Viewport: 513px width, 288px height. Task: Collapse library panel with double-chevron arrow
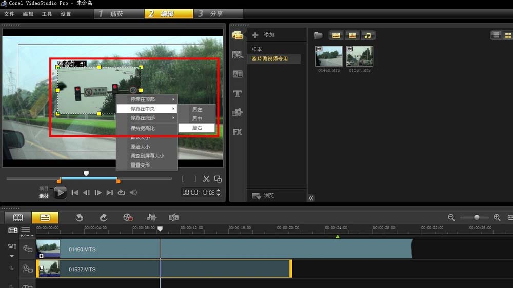pos(311,198)
